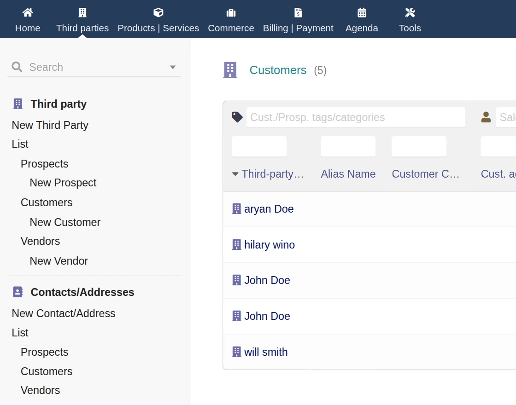The height and width of the screenshot is (405, 516).
Task: Open New Contact/Address from the sidebar
Action: (x=64, y=313)
